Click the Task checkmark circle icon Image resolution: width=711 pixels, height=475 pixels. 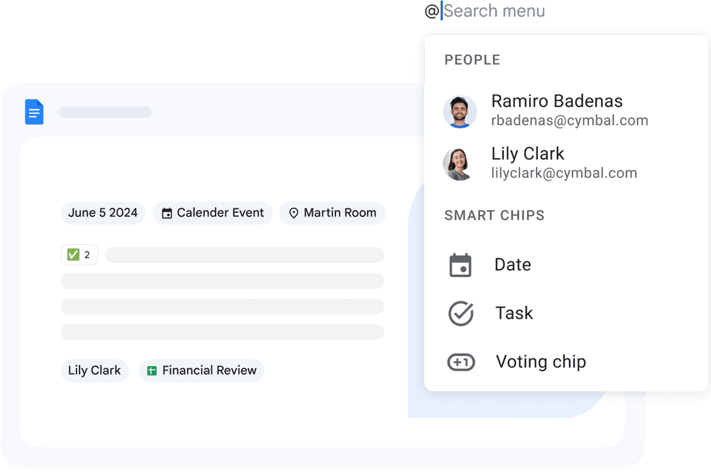click(460, 314)
